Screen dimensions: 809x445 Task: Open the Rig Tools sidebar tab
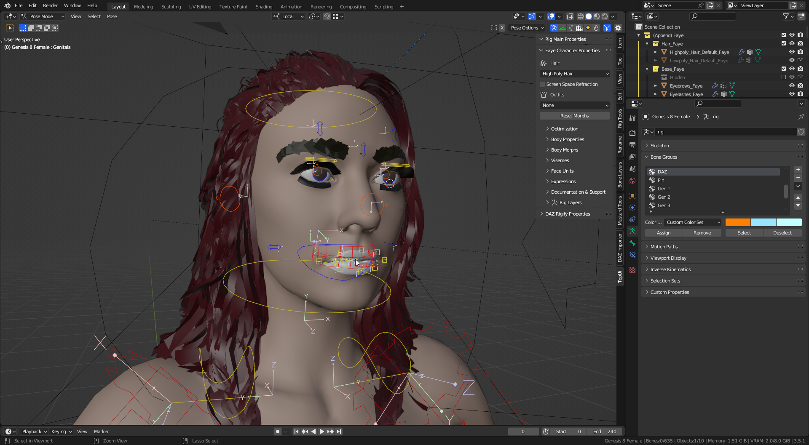point(620,118)
